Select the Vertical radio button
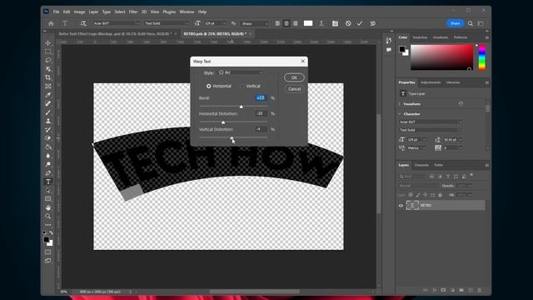This screenshot has width=533, height=300. [242, 87]
